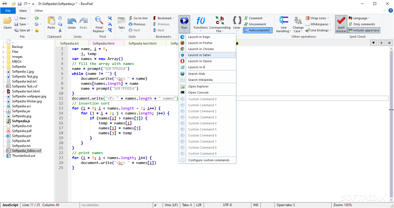Viewport: 394px width, 208px height.
Task: Click the green reload icon beside New
Action: [37, 18]
